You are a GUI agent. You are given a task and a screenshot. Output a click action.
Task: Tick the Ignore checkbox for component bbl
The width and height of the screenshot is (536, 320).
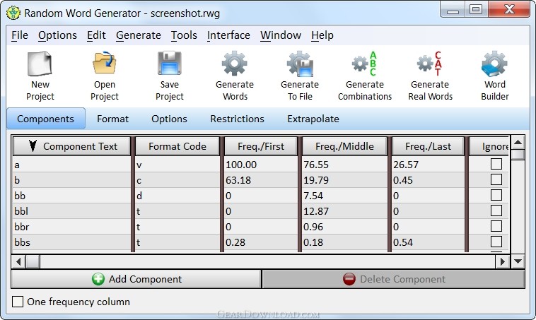pos(496,211)
